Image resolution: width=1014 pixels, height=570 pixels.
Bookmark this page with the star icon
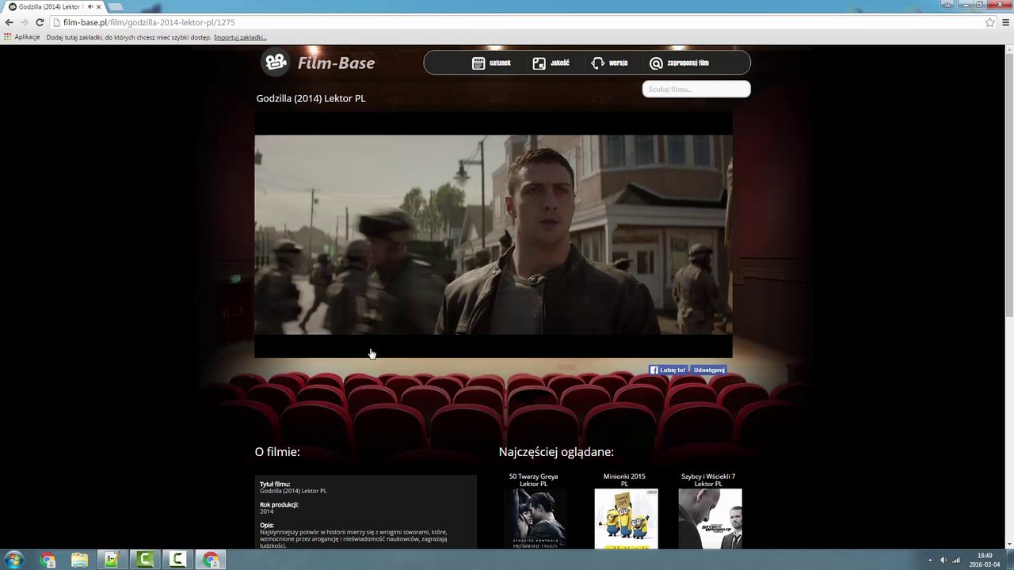point(989,22)
